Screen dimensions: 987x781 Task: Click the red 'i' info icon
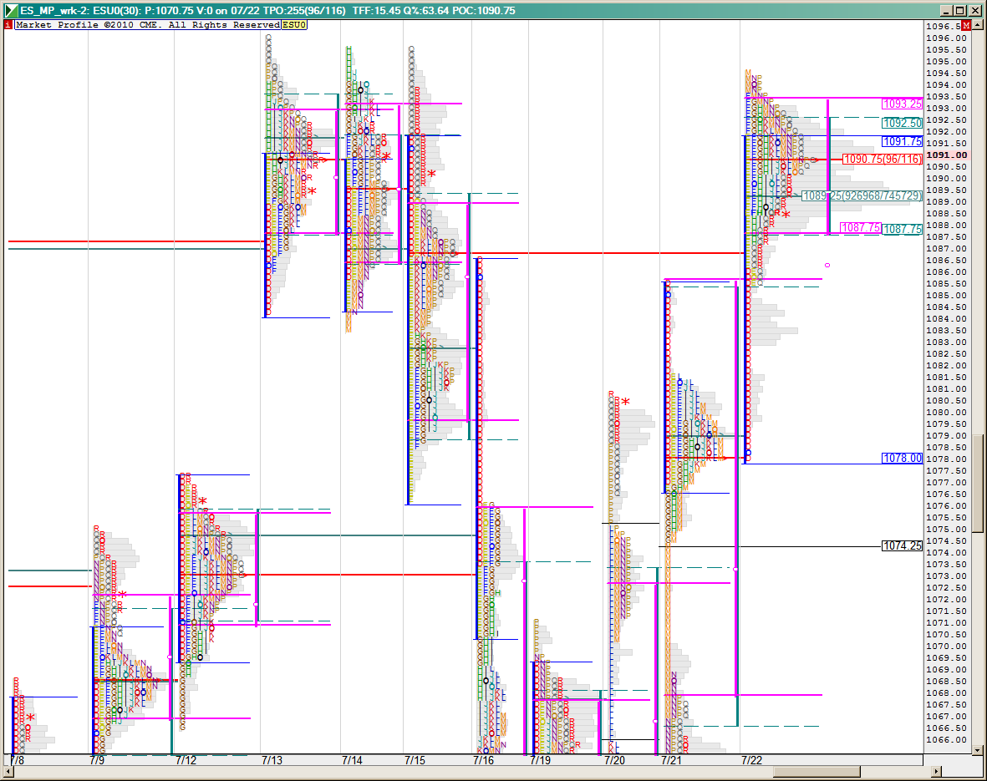tap(8, 25)
